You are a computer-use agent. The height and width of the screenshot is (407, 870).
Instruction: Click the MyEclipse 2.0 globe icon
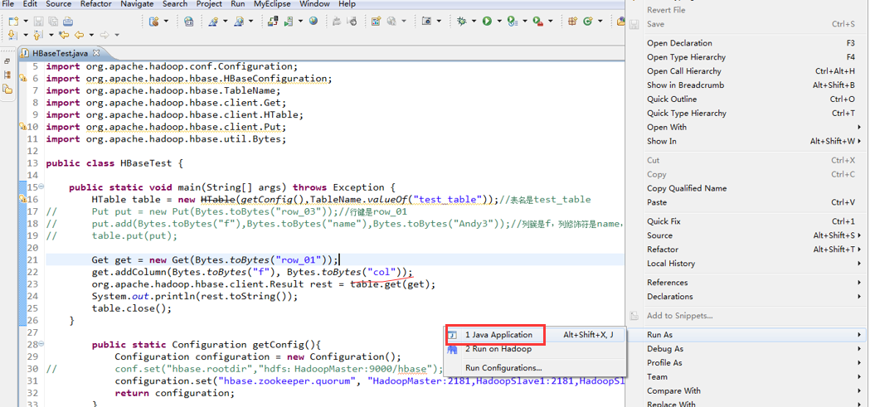click(x=188, y=21)
